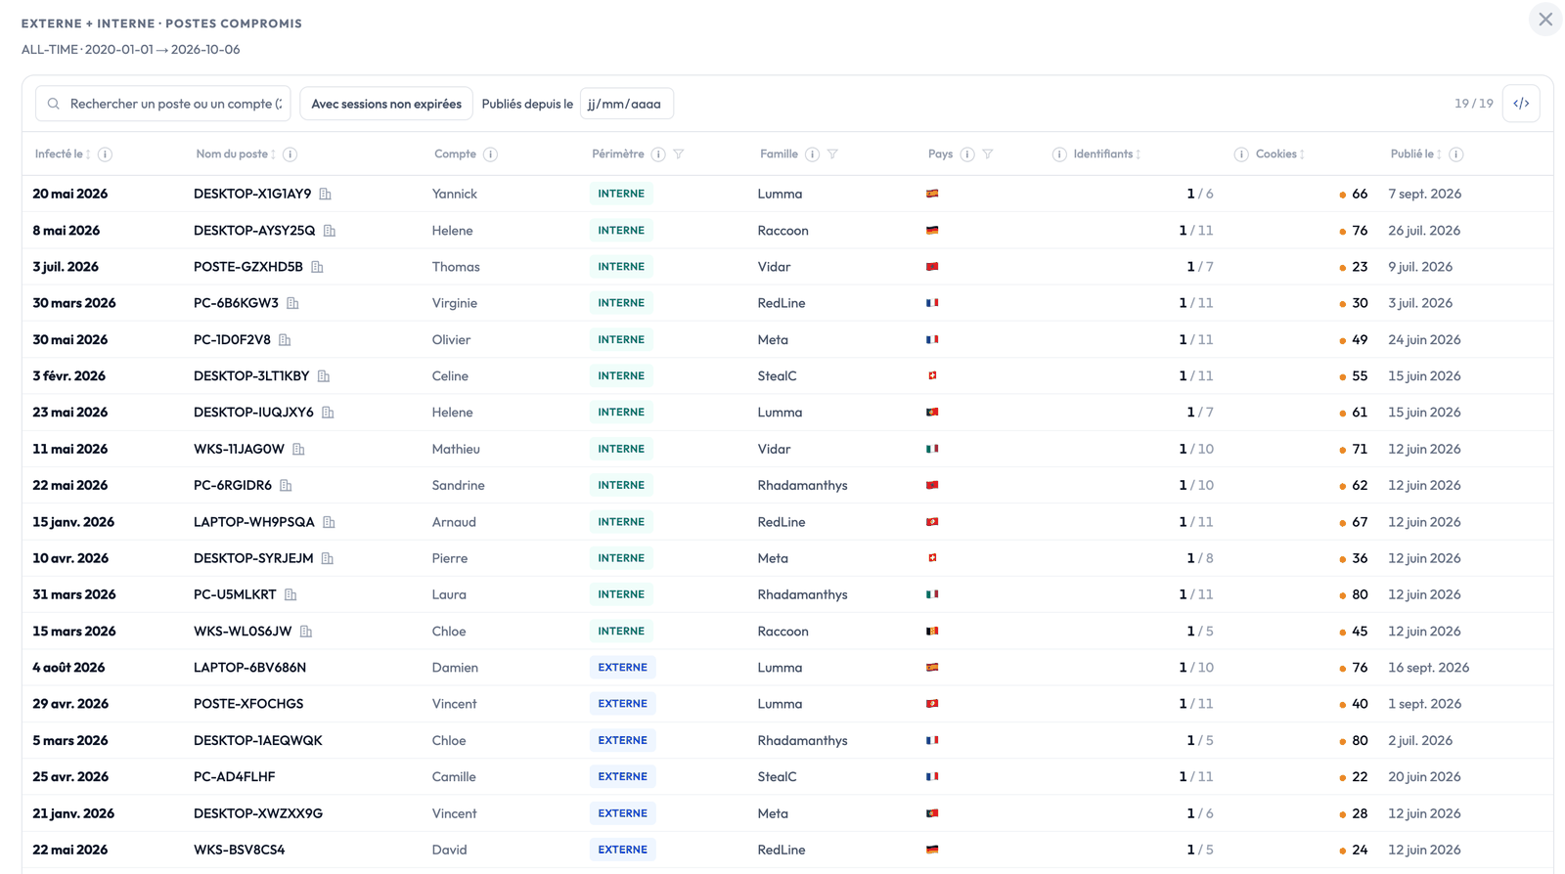Show info icon before Identifiants
The height and width of the screenshot is (874, 1565).
[1059, 154]
